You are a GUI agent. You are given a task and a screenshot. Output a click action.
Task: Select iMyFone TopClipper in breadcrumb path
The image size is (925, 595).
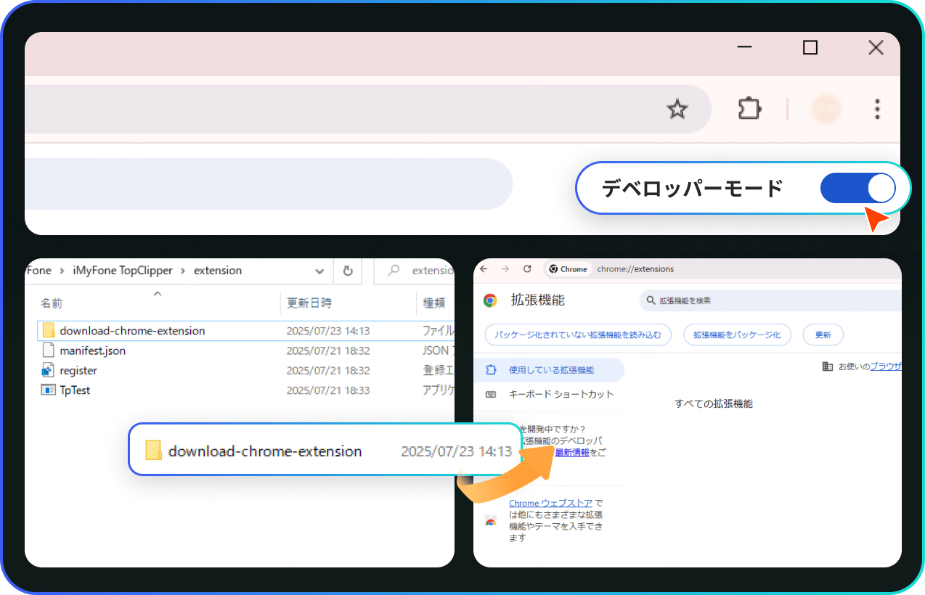[123, 270]
